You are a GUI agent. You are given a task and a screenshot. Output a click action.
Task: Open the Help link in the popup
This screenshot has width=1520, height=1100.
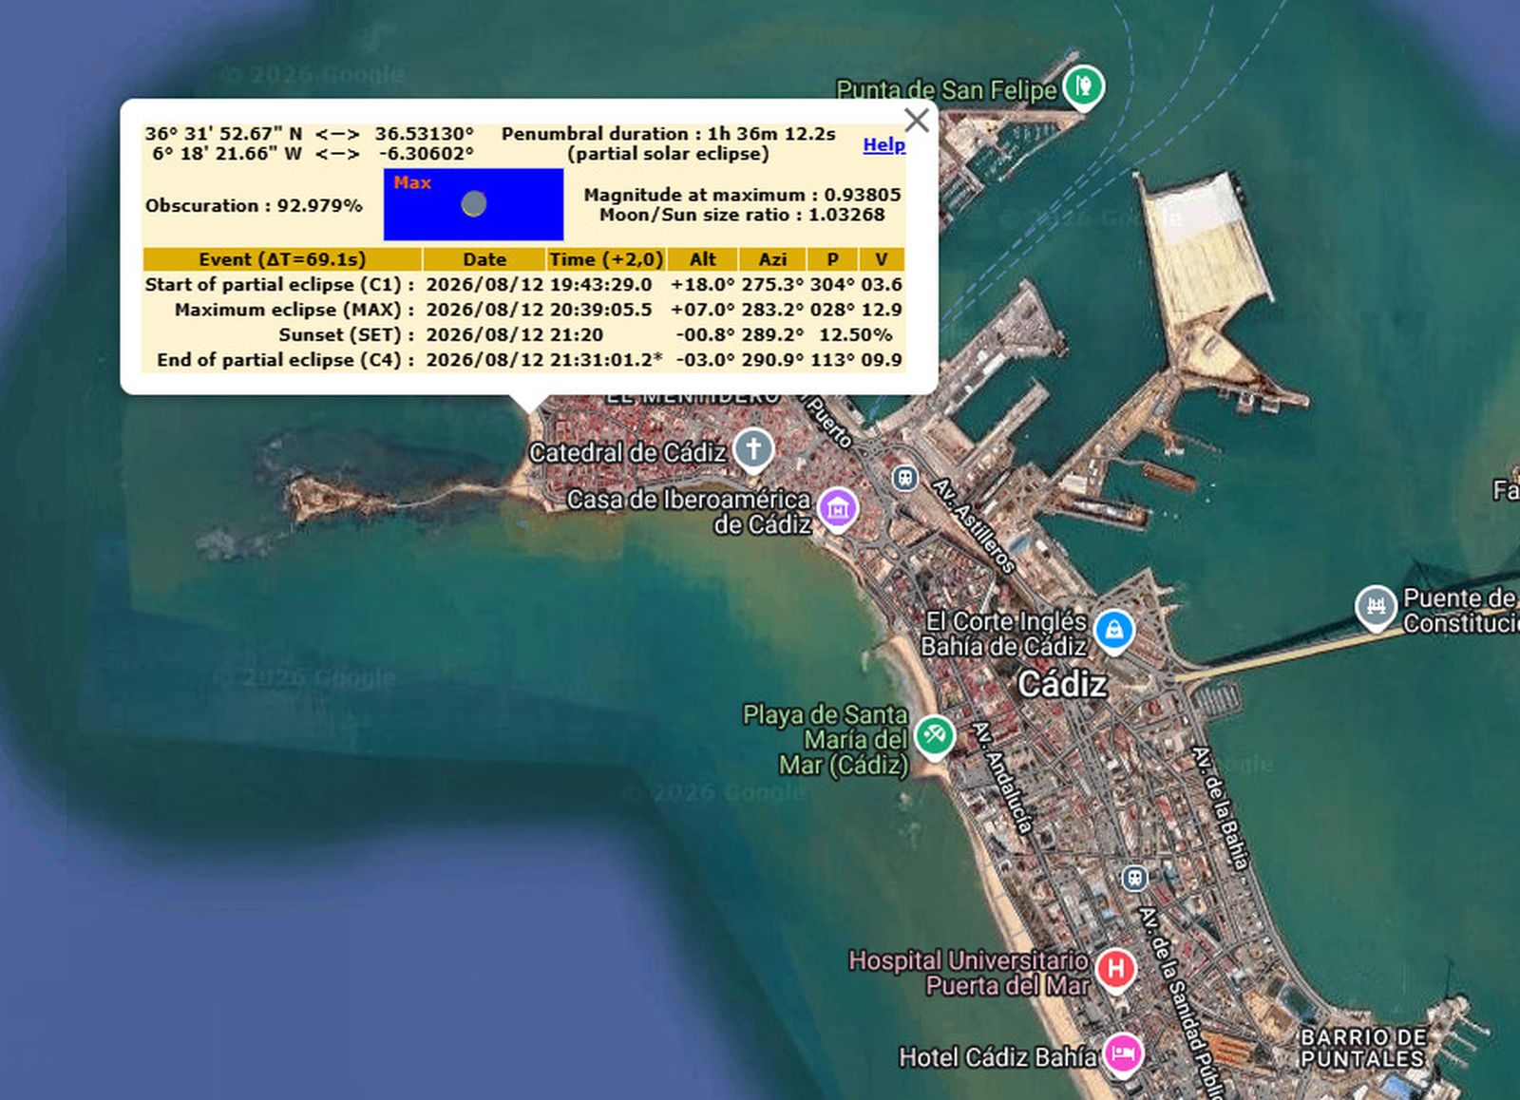coord(883,144)
